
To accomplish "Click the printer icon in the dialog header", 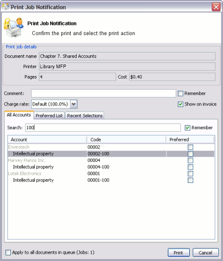I will coord(13,27).
